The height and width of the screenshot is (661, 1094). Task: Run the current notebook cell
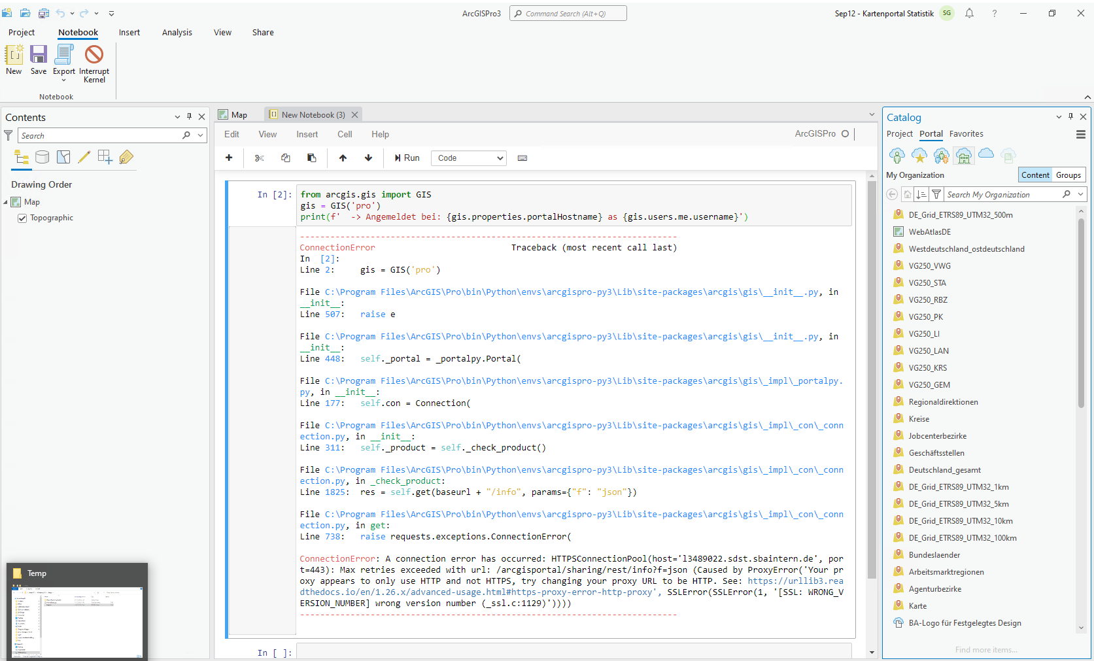(x=406, y=158)
